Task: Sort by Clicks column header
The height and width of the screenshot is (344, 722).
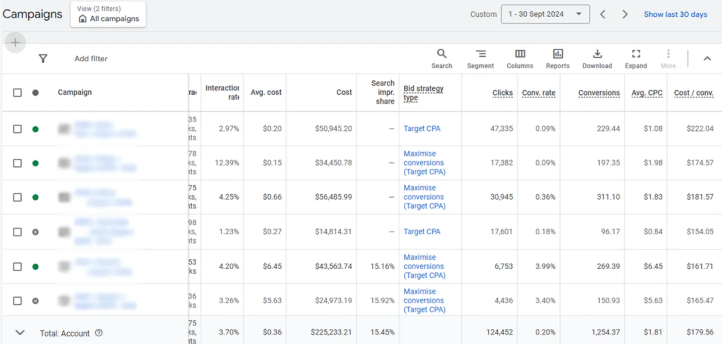Action: 503,92
